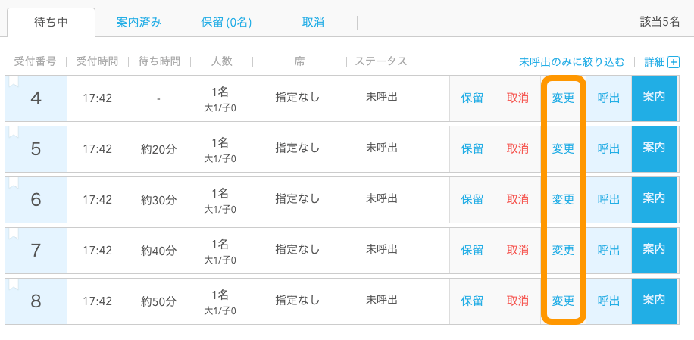Expand details with the 詳細 plus icon
Screen dimensions: 694x340
[x=674, y=62]
